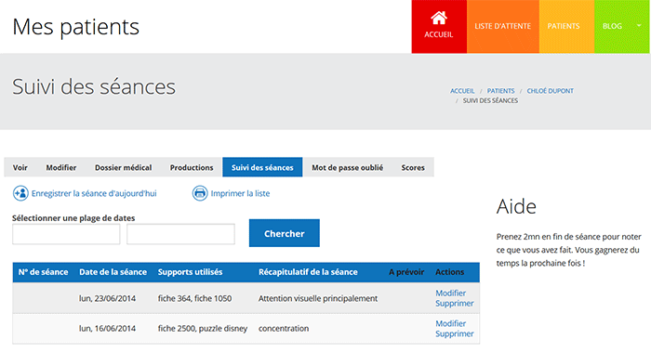
Task: Click Modifier for the 23/06/2014 session
Action: (450, 293)
